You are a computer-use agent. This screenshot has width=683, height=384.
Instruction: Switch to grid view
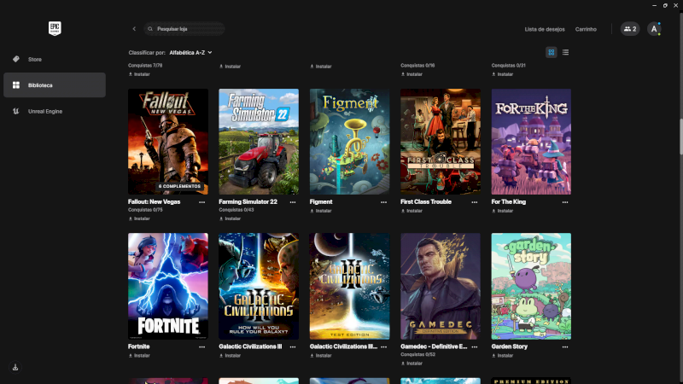click(551, 52)
